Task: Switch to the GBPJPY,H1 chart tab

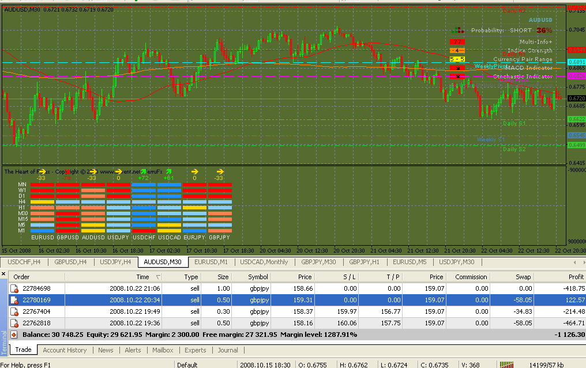Action: tap(364, 262)
